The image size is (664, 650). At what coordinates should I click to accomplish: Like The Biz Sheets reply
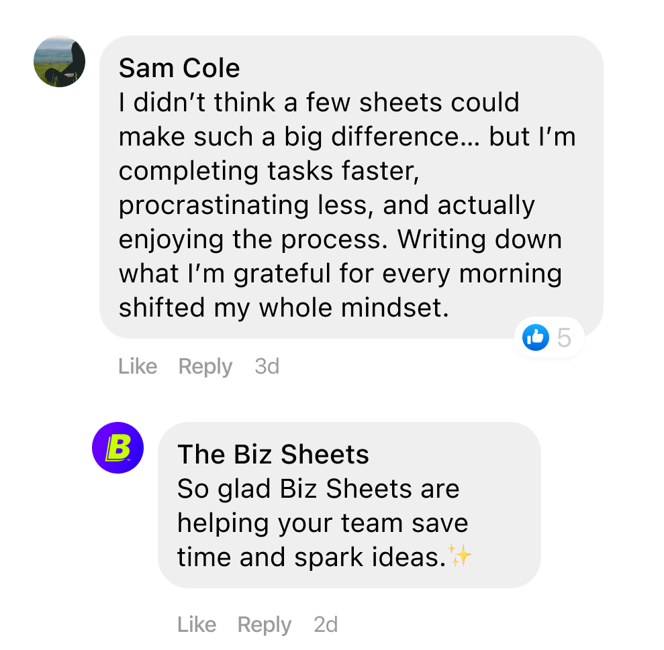coord(197,625)
